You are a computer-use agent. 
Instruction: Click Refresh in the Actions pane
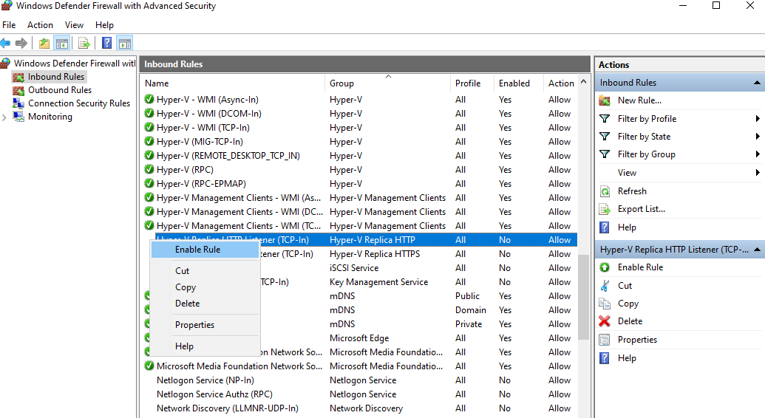coord(632,191)
